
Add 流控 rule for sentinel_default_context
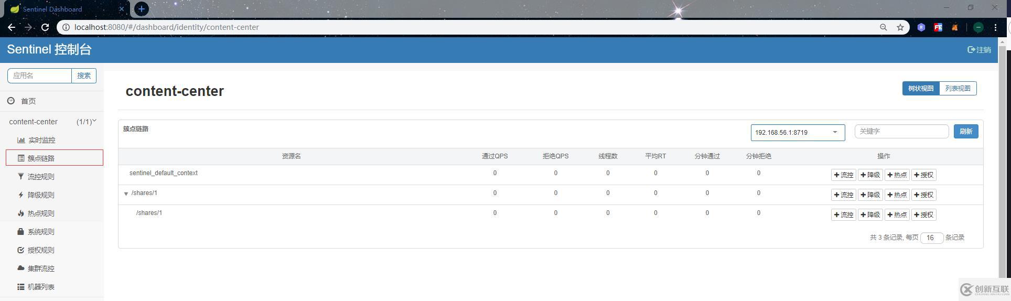click(844, 175)
